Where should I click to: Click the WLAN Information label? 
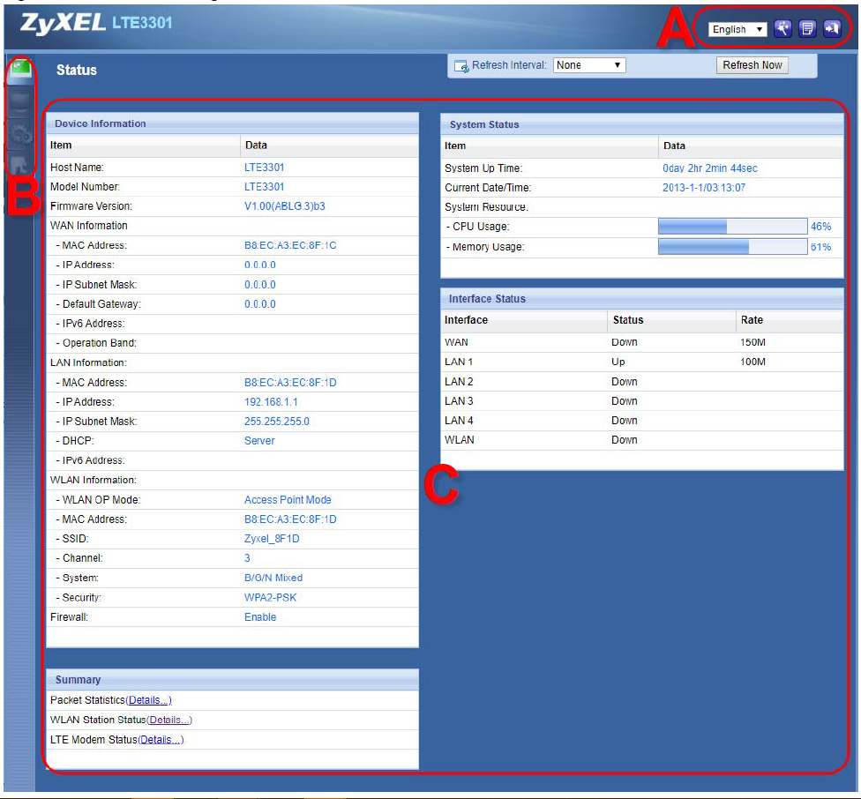(94, 480)
